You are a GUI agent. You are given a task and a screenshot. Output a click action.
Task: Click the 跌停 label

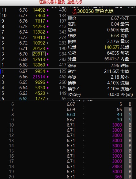pyautogui.click(x=125, y=66)
